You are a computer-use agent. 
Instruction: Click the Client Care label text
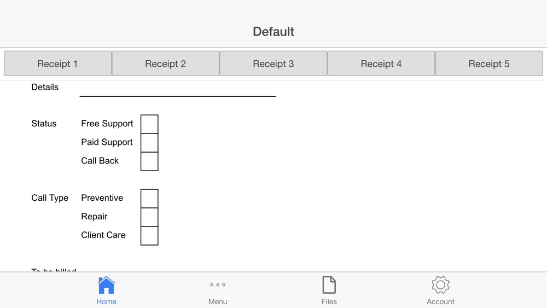(x=103, y=235)
